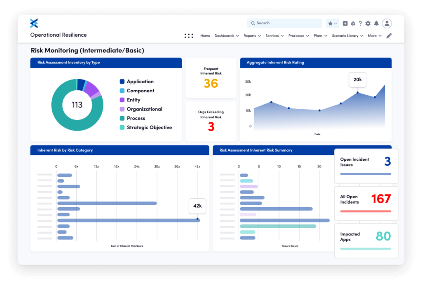Image resolution: width=422 pixels, height=281 pixels.
Task: Select Home in the navigation bar
Action: [x=205, y=35]
